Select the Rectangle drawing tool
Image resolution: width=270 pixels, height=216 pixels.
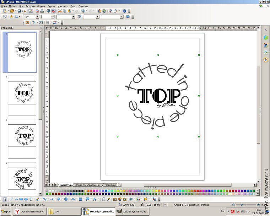pyautogui.click(x=21, y=199)
